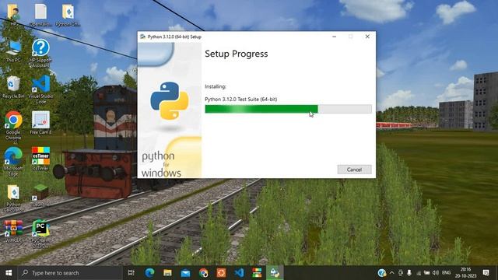Open Chrome from taskbar
498x280 pixels.
pos(203,273)
